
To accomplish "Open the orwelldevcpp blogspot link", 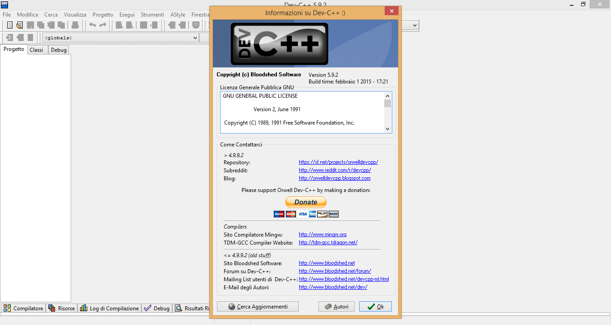I will [335, 179].
